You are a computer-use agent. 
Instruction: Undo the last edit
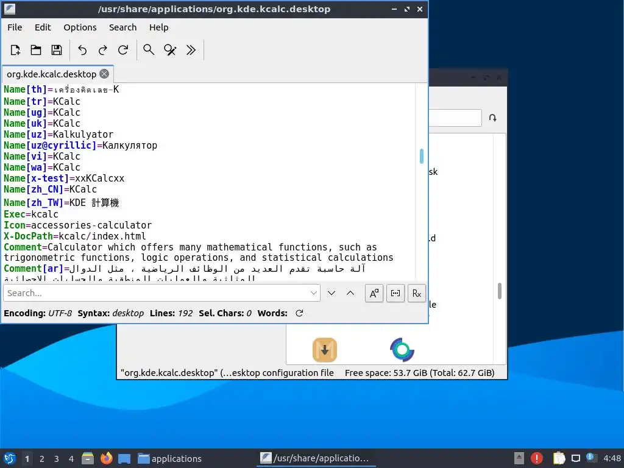click(82, 50)
